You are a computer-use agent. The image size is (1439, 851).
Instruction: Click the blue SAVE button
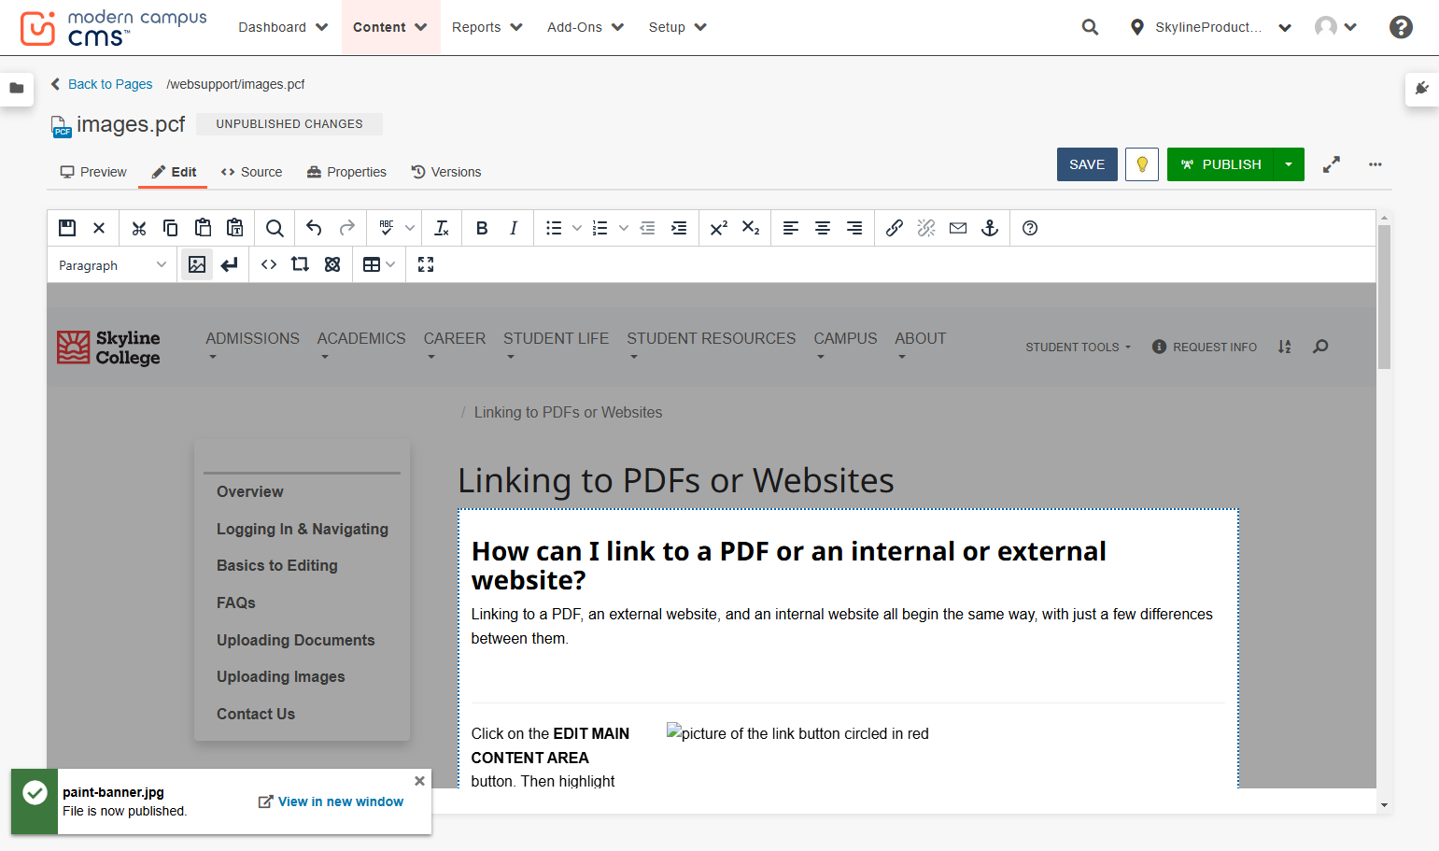(x=1087, y=164)
